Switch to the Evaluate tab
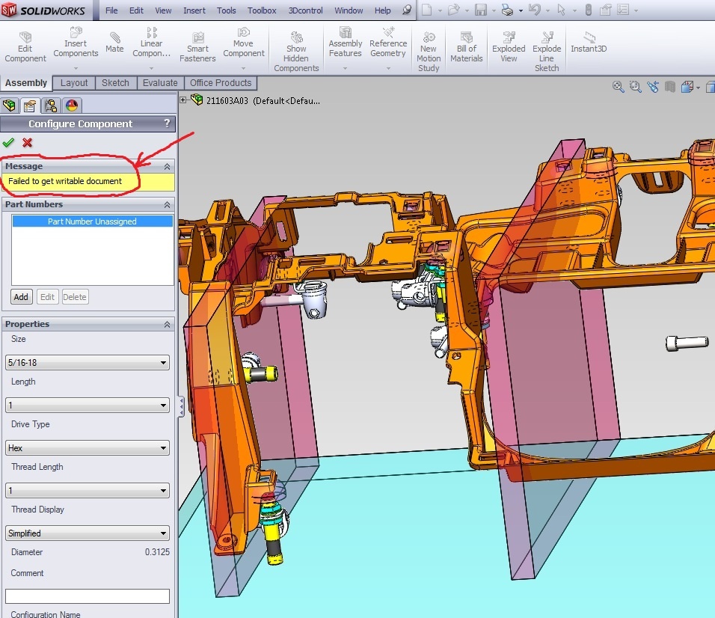This screenshot has height=618, width=715. (x=160, y=83)
